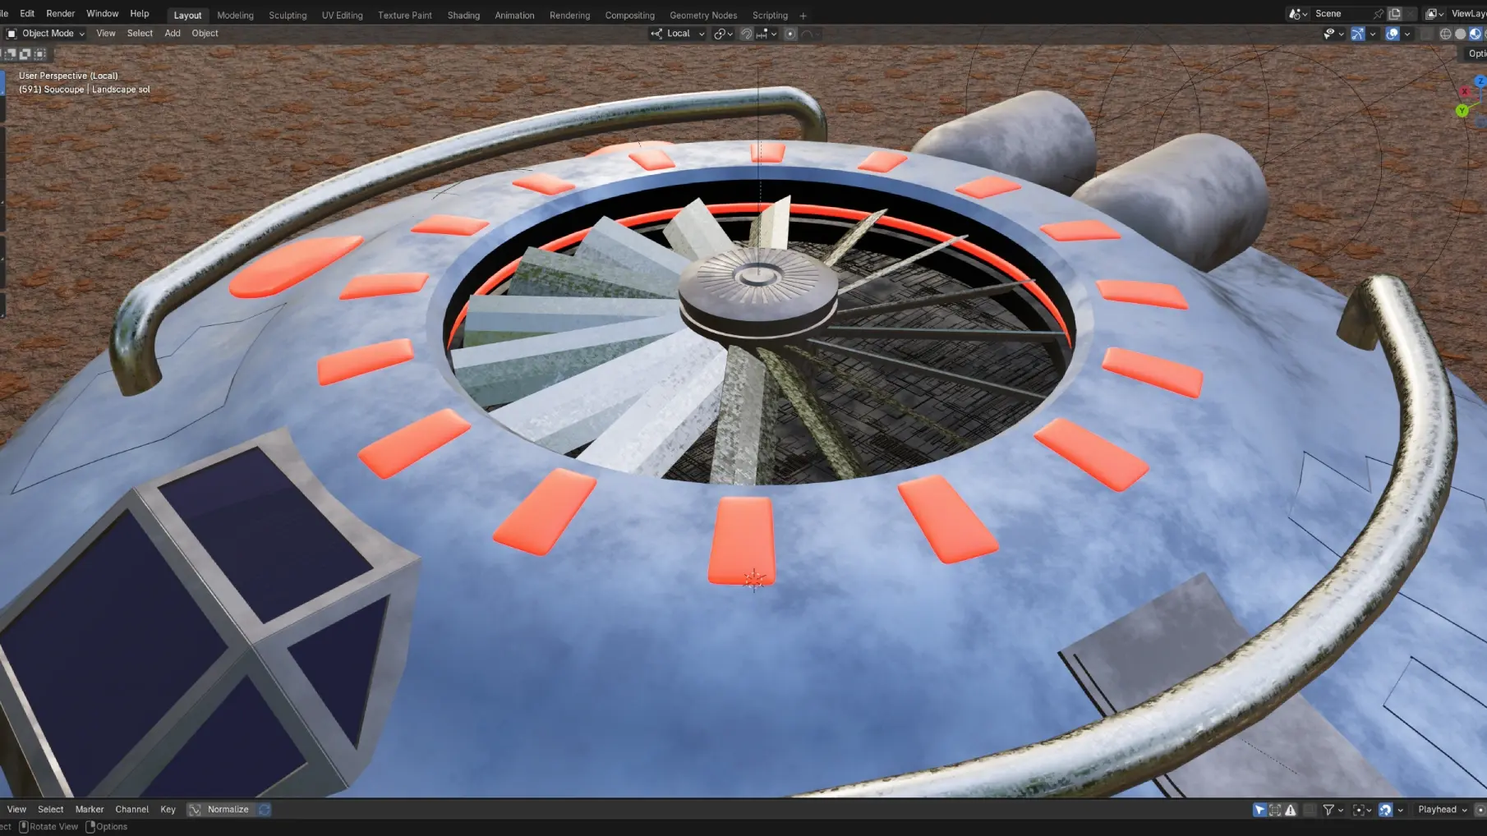Screen dimensions: 1487x836
Task: Open the Object Mode dropdown
Action: click(46, 34)
